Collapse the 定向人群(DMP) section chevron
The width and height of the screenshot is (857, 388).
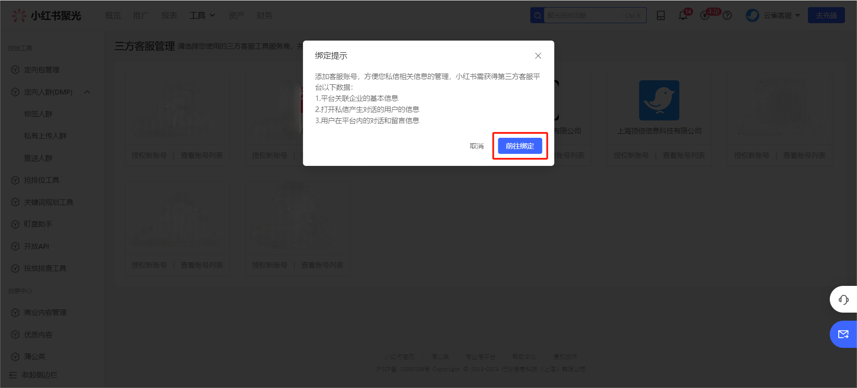click(x=87, y=92)
